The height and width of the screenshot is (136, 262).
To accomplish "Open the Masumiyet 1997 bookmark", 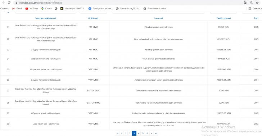I will 73,9.
